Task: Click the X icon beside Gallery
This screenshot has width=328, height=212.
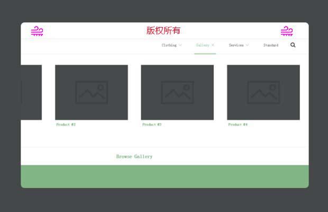Action: [213, 46]
